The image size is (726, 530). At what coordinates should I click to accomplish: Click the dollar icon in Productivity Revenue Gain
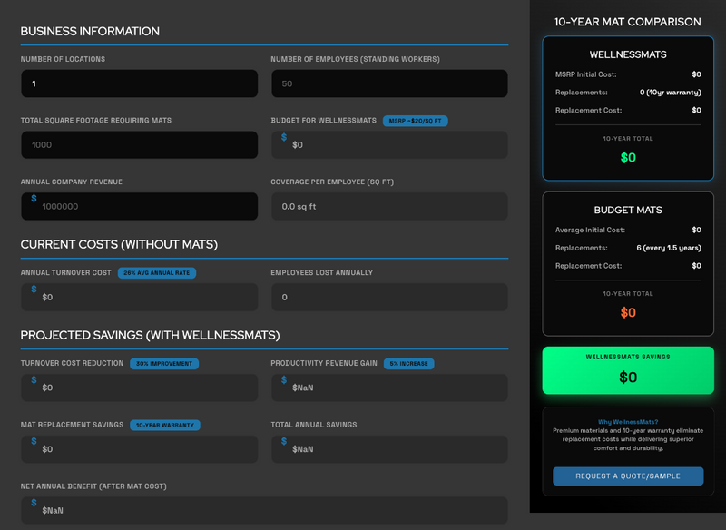click(x=284, y=380)
